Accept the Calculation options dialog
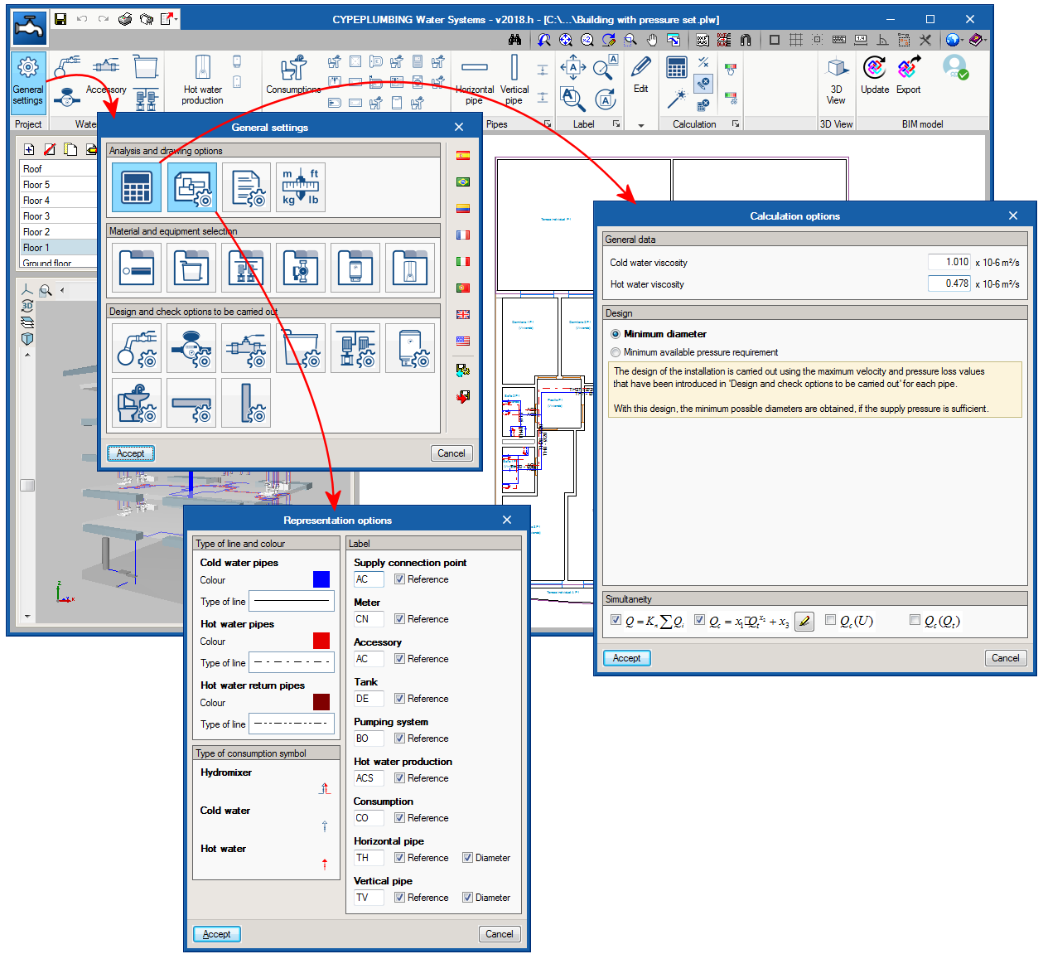 [x=627, y=658]
